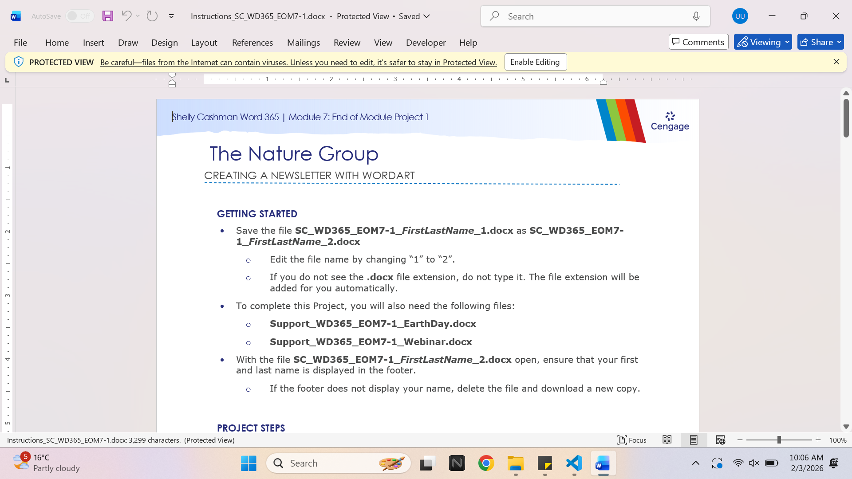Click the Windows Start button

pos(248,463)
